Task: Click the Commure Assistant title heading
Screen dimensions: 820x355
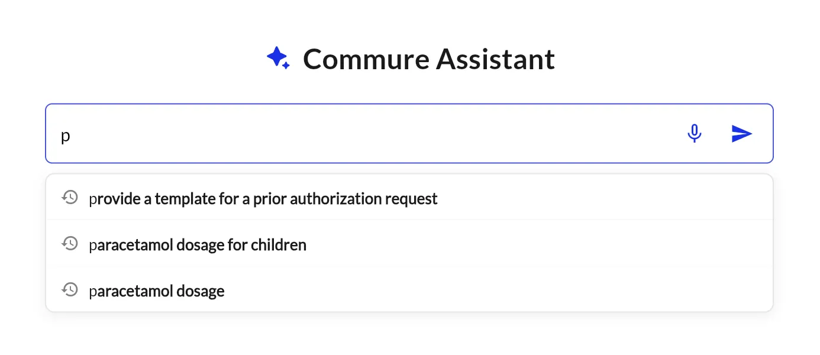Action: pyautogui.click(x=429, y=59)
